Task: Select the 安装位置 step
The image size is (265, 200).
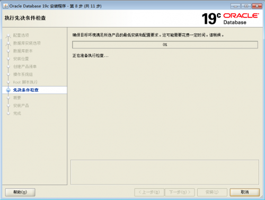Action: [21, 59]
